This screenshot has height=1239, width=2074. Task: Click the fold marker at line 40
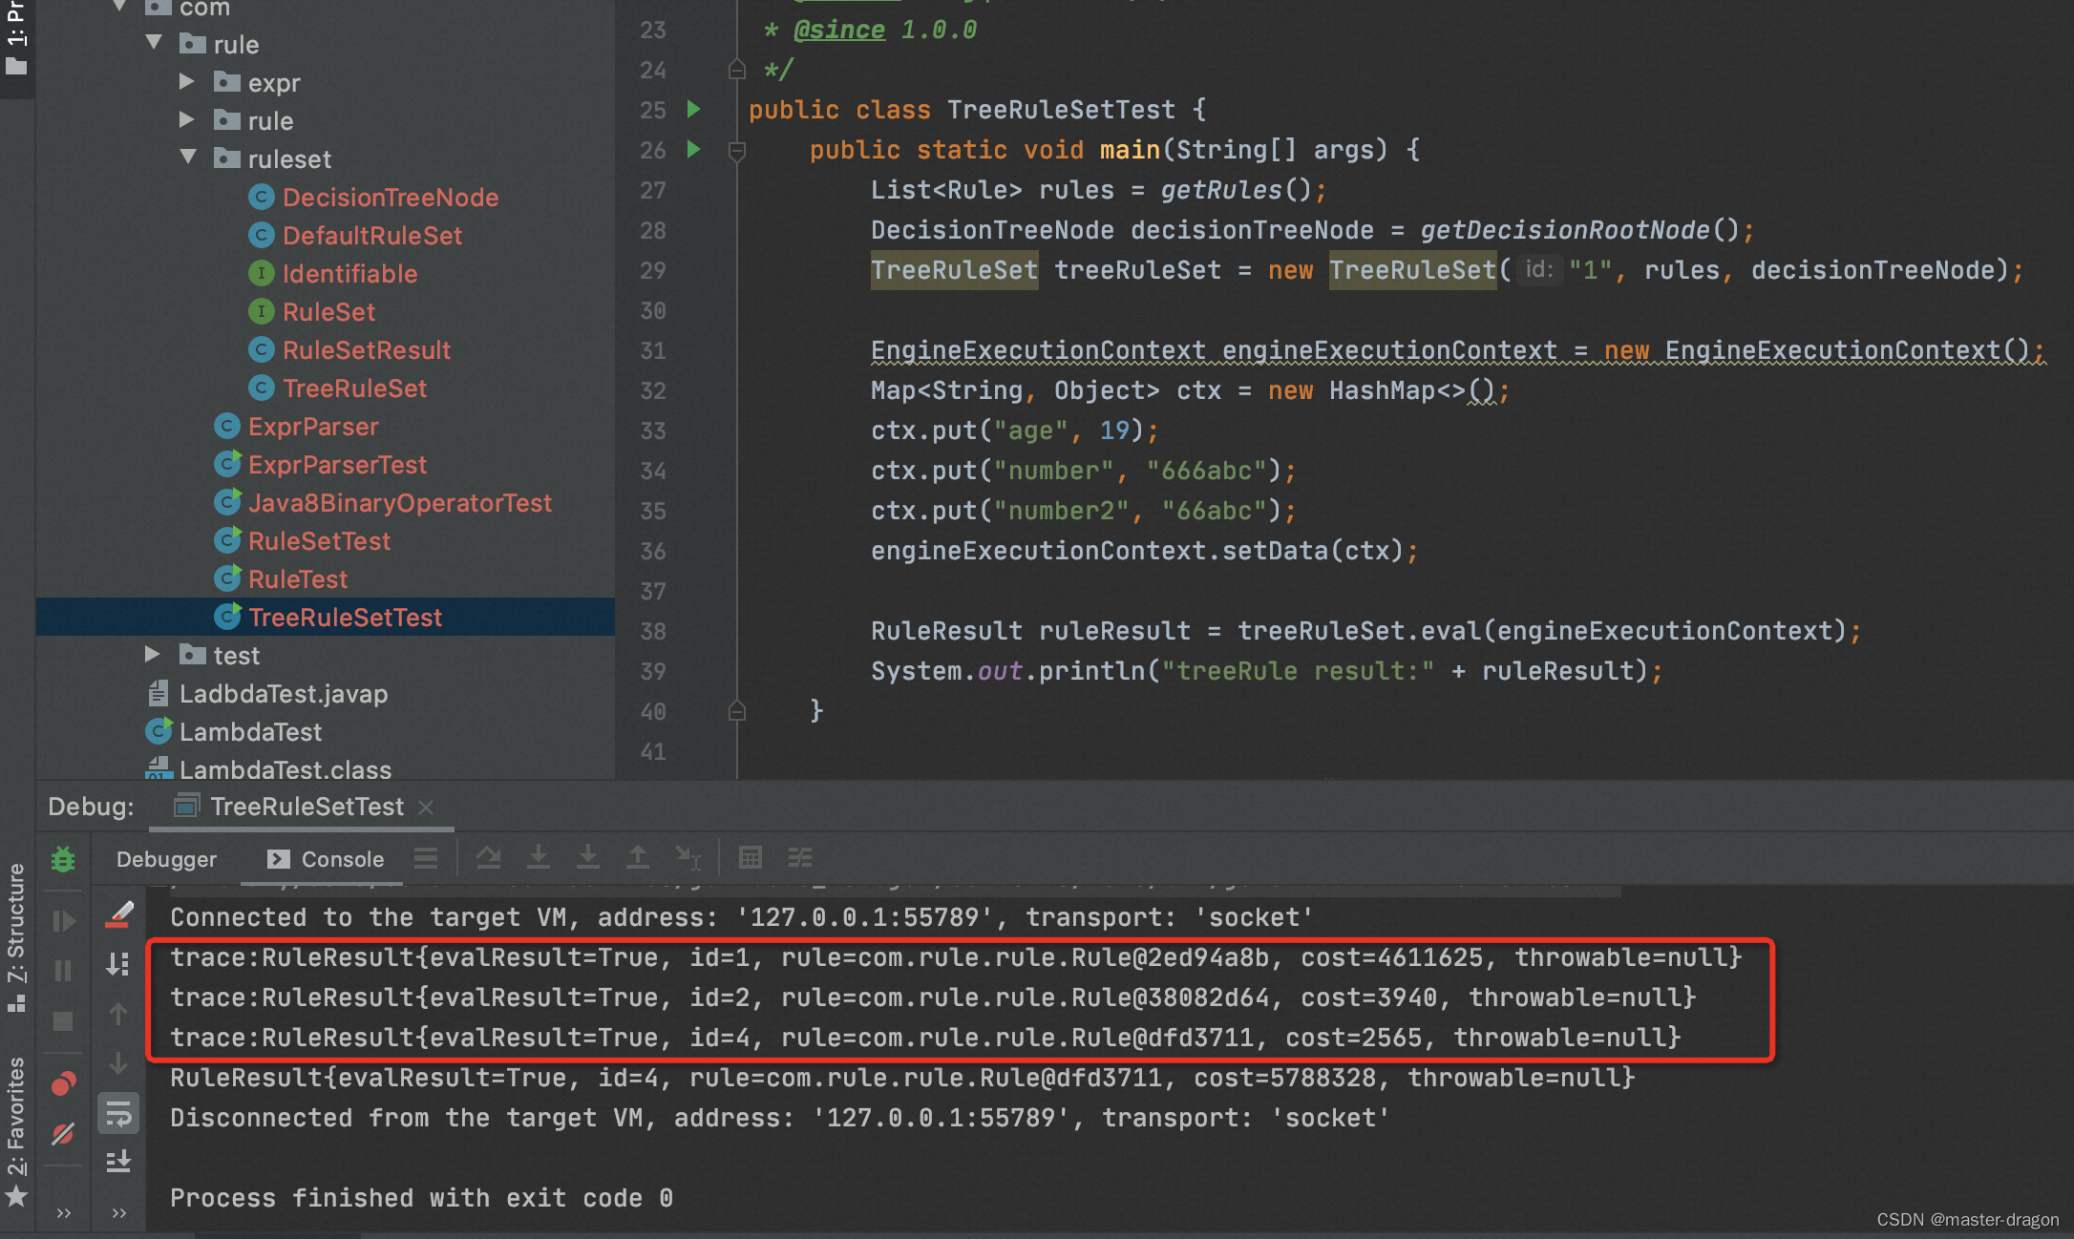736,710
